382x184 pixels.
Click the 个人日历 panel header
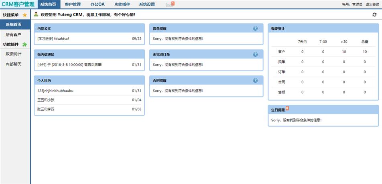point(89,80)
